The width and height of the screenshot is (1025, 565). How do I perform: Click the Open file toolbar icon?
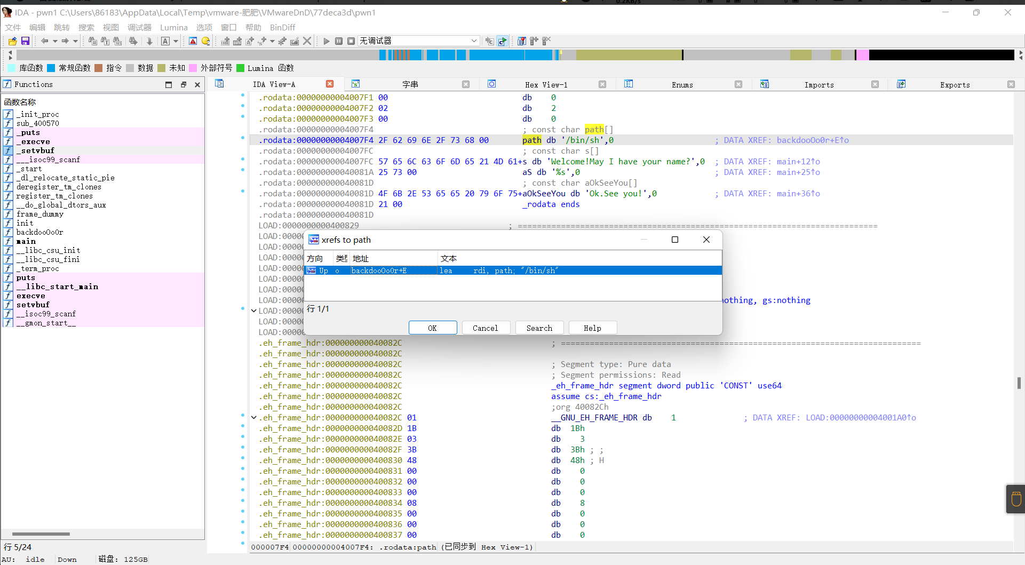click(x=12, y=41)
